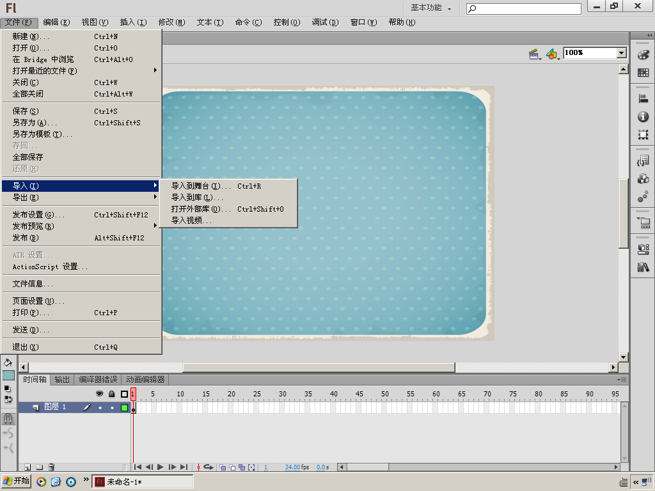Expand the 导出 submenu
655x491 pixels.
pyautogui.click(x=81, y=197)
